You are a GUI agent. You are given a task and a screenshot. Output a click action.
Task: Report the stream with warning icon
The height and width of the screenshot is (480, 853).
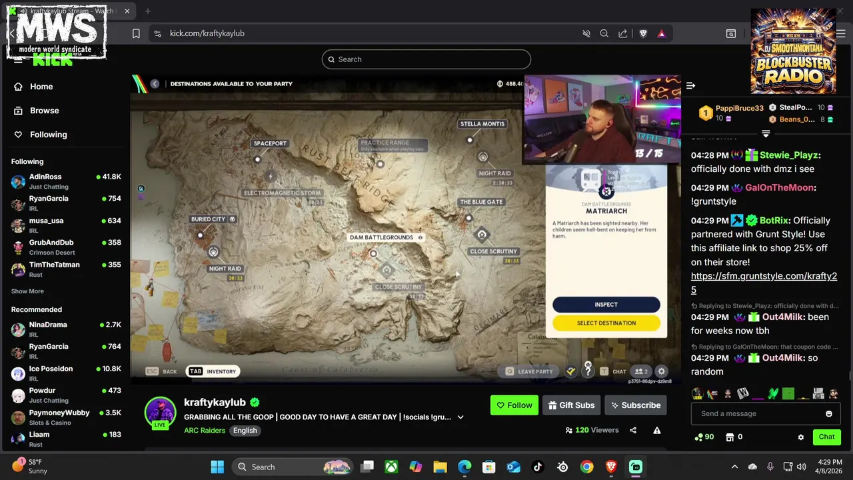tap(657, 431)
